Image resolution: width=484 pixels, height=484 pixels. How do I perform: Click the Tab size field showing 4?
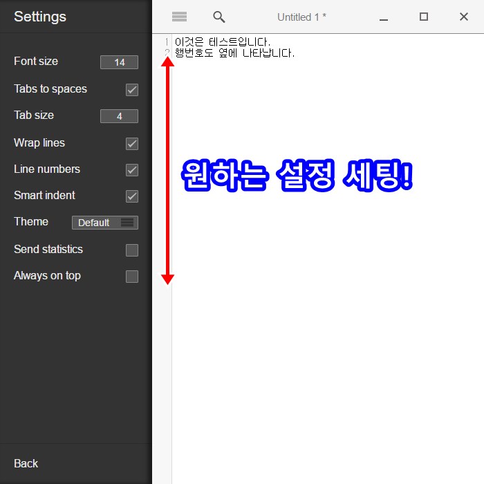(119, 116)
